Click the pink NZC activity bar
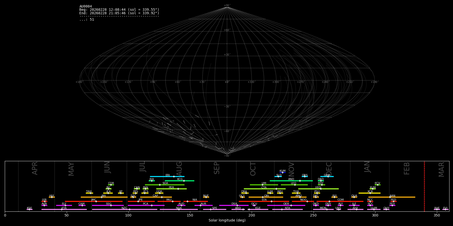Viewport: 453px width, 226px height. click(125, 209)
